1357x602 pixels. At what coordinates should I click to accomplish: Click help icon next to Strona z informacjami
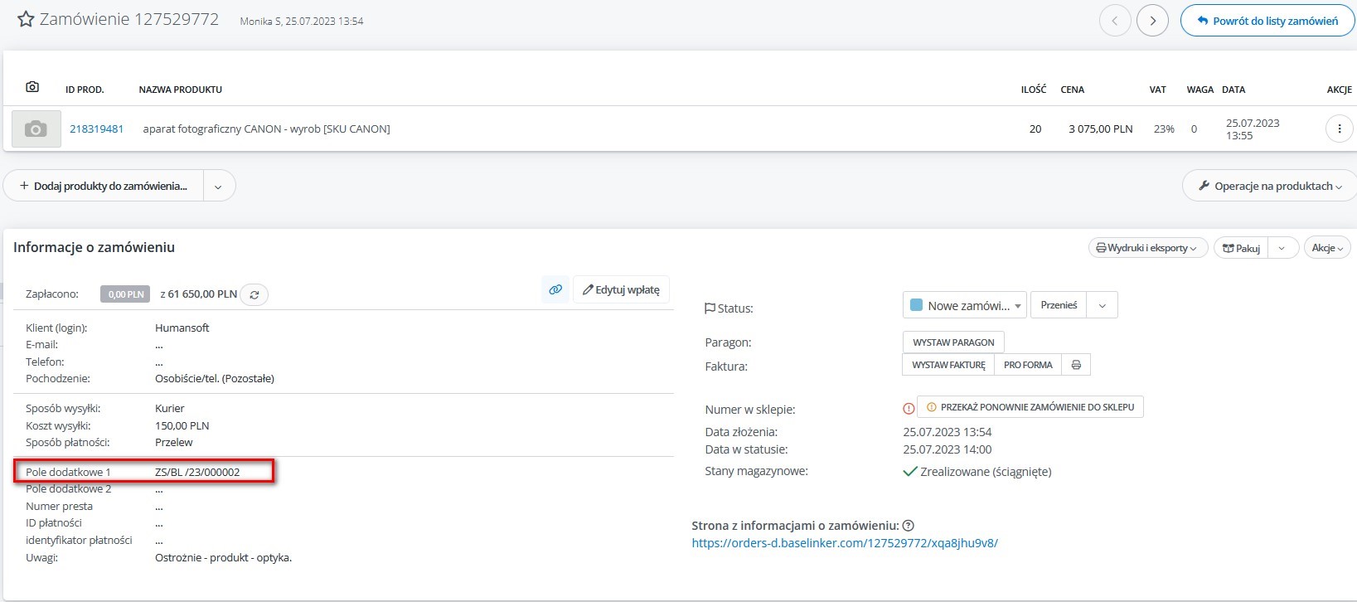909,526
